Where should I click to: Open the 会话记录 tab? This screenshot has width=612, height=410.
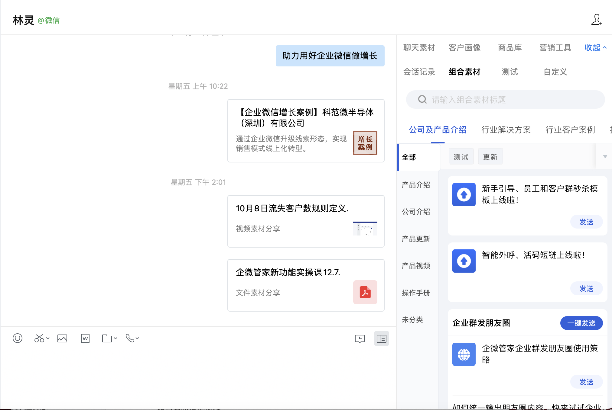pos(419,72)
